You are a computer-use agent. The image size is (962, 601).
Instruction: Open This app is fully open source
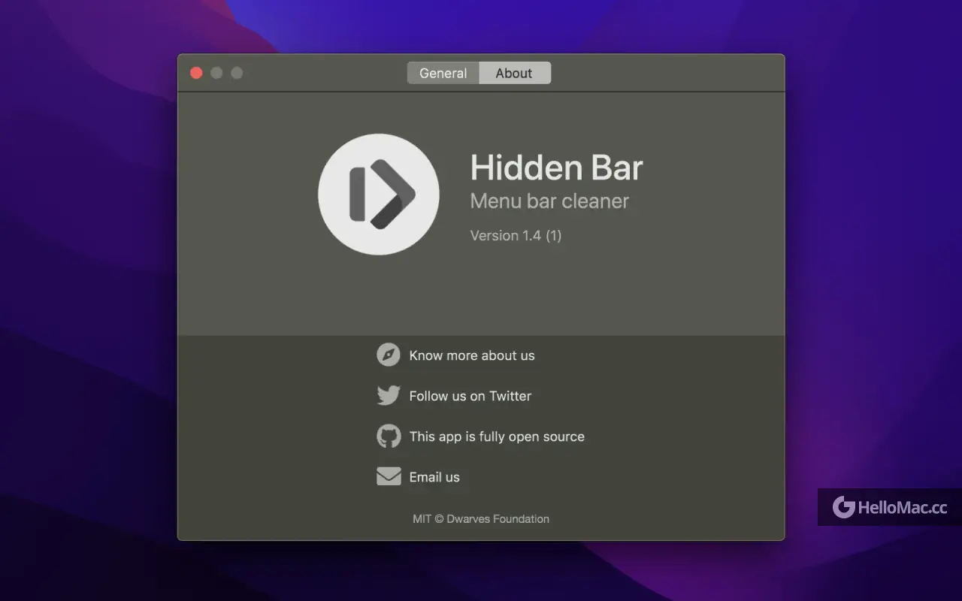497,436
